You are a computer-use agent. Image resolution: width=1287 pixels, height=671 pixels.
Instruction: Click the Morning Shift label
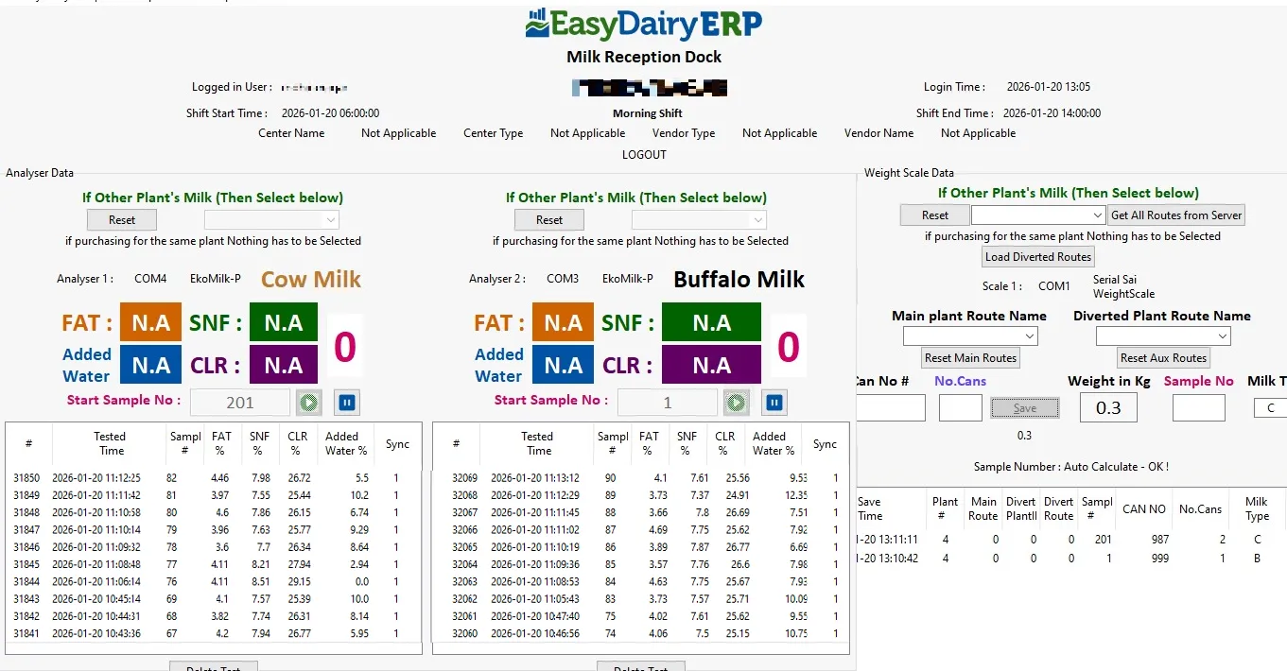point(648,113)
